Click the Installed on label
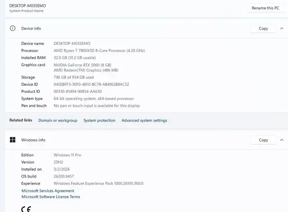288x212 pixels. point(32,169)
